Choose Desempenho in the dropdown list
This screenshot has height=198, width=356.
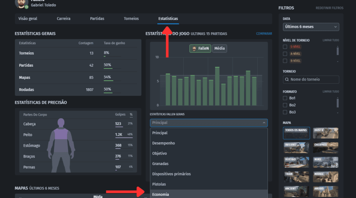[x=209, y=143]
